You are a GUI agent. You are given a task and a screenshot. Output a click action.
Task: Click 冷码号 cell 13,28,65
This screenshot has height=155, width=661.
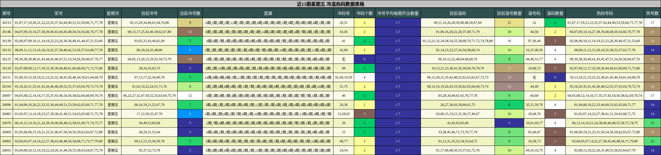[x=344, y=114]
